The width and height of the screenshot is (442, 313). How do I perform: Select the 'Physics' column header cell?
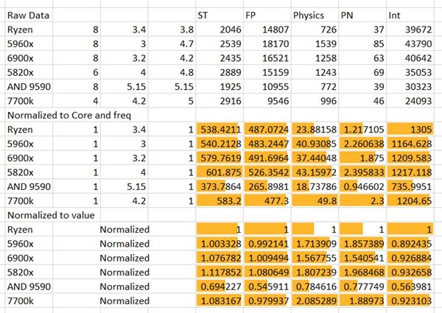point(315,15)
